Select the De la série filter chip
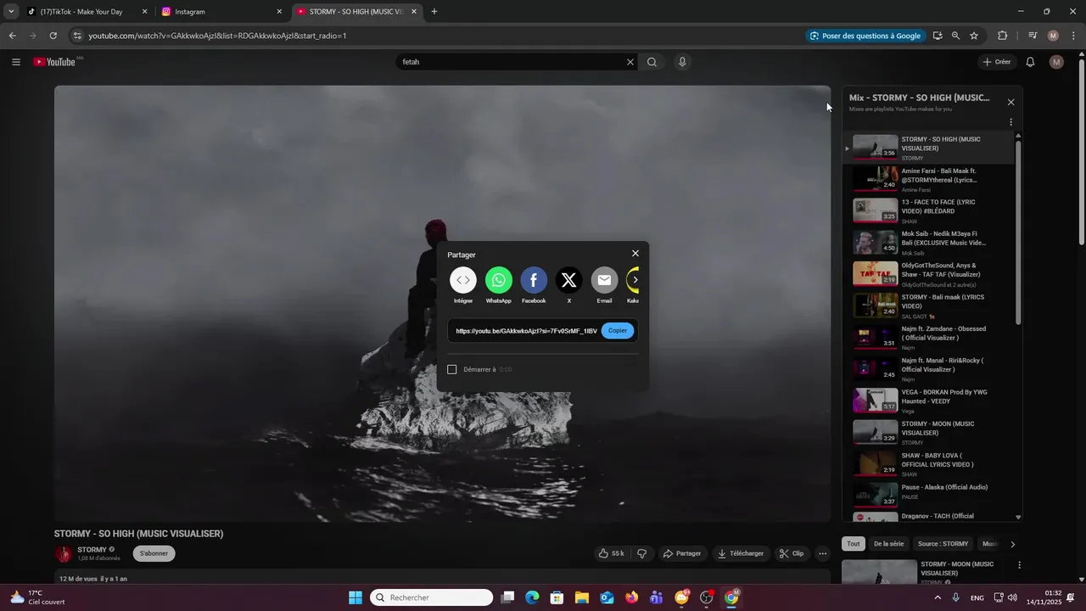The image size is (1086, 611). (888, 544)
